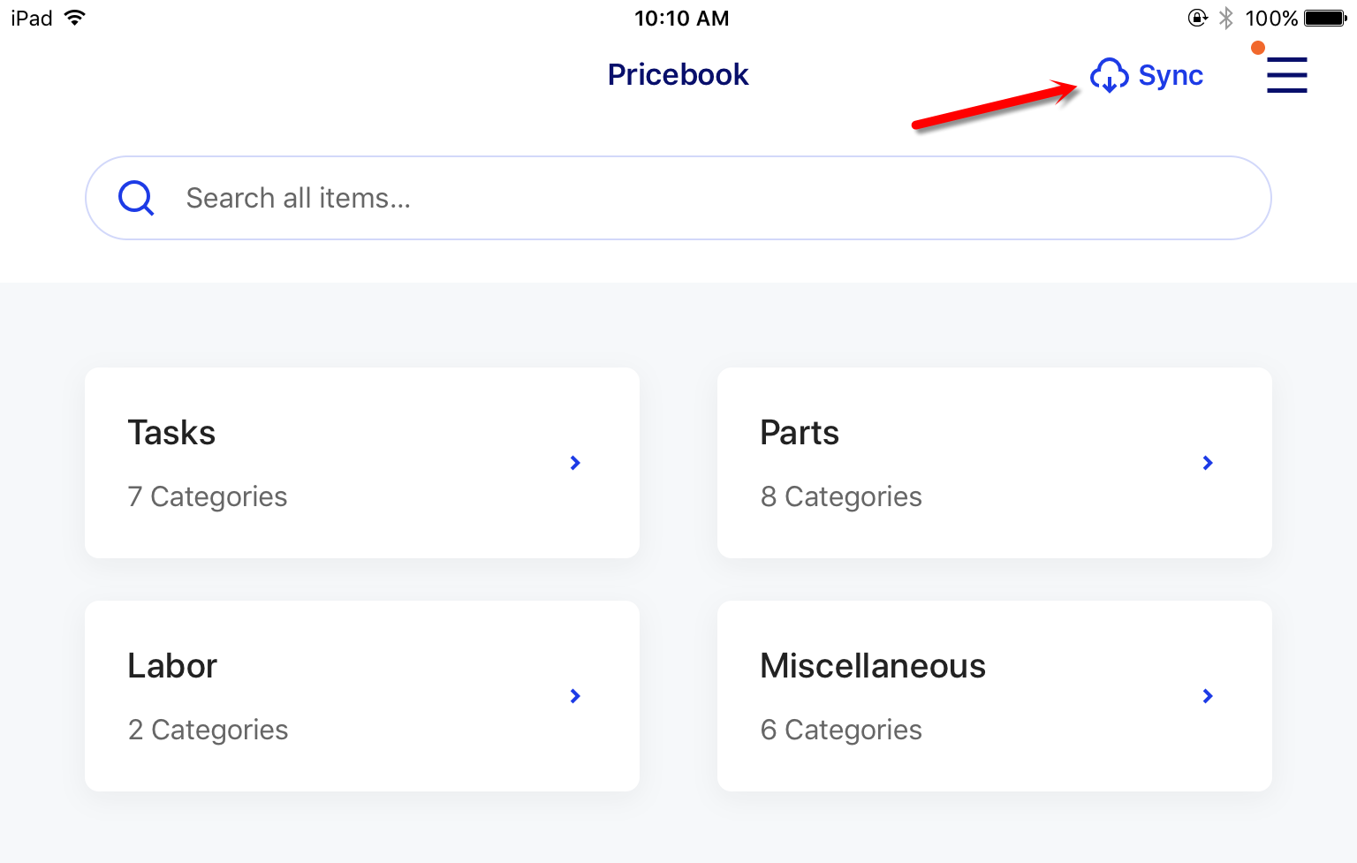
Task: Open the hamburger menu icon
Action: click(x=1286, y=75)
